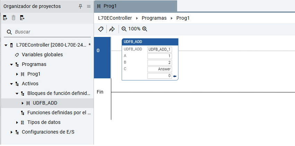Select UDFB_ADD in the project tree
295x146 pixels.
45,103
